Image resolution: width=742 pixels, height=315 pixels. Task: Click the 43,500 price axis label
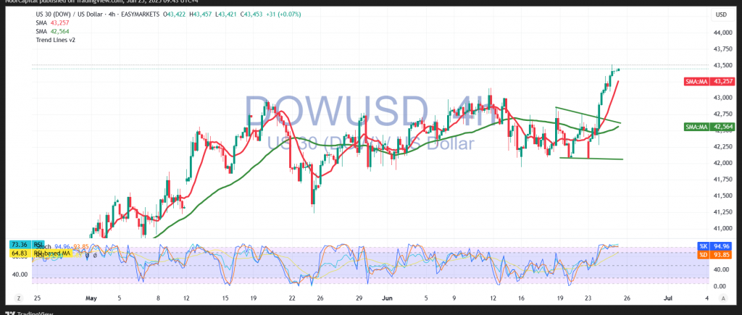coord(724,65)
